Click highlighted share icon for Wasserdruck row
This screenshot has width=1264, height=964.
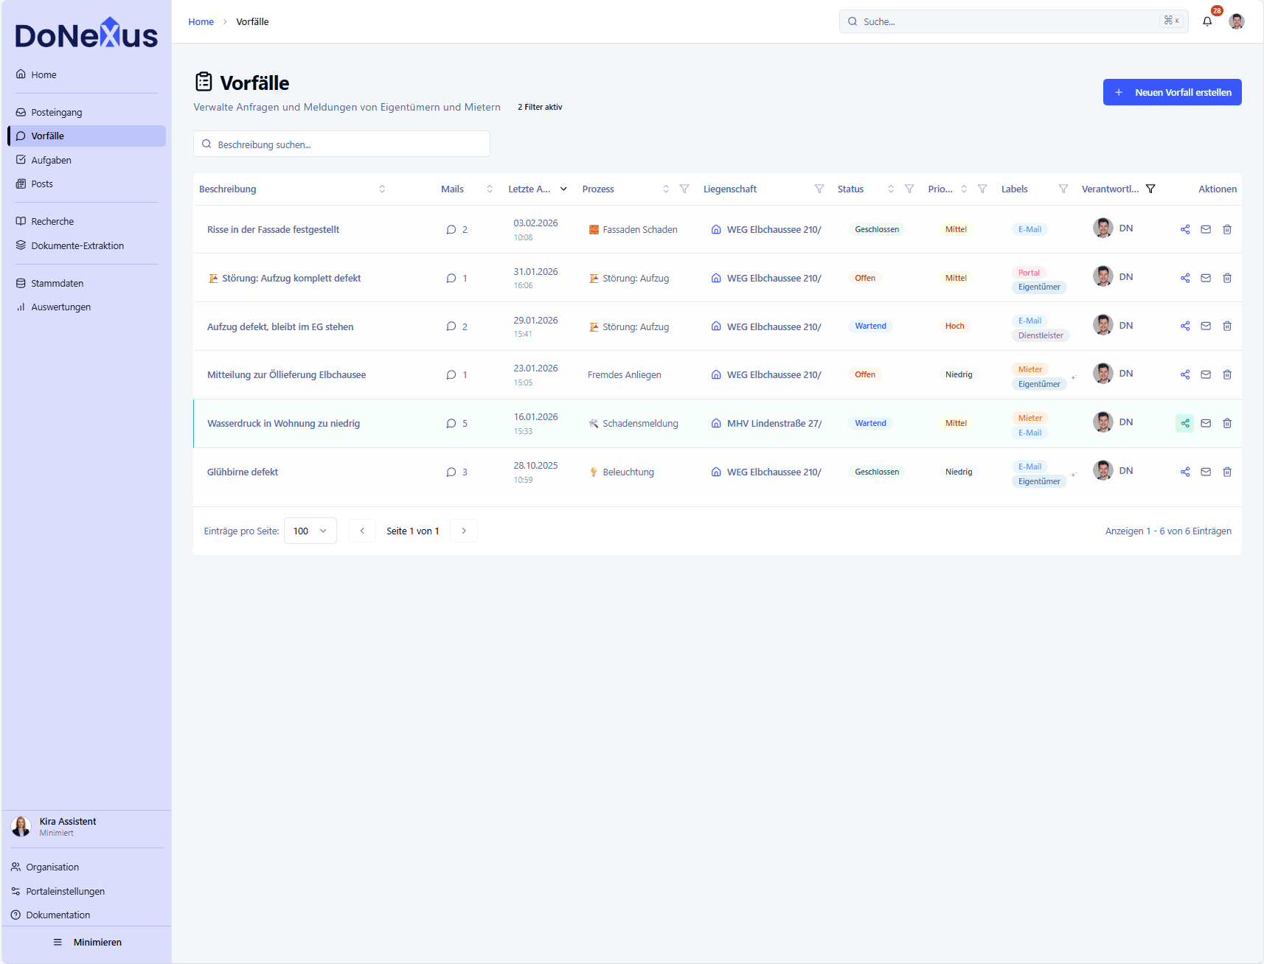1185,423
